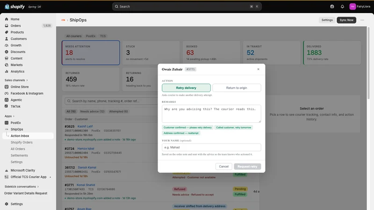The width and height of the screenshot is (374, 210).
Task: Open the Needs Attention stat card
Action: [x=91, y=53]
